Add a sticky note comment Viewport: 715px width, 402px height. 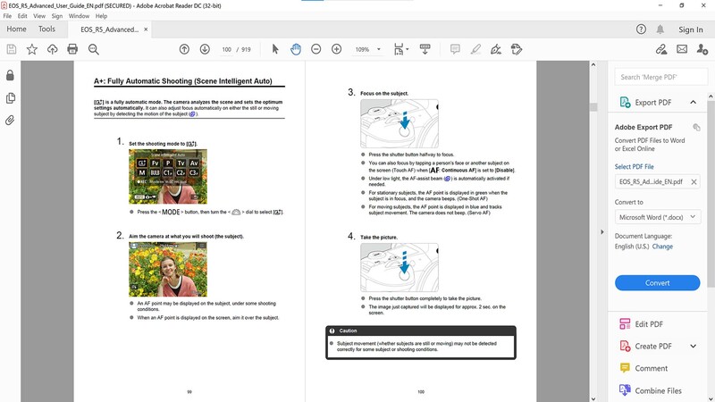[455, 49]
